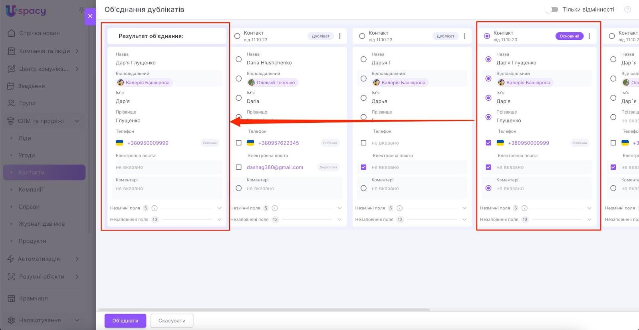Close the duplicate merge panel with X
639x330 pixels.
click(x=90, y=16)
